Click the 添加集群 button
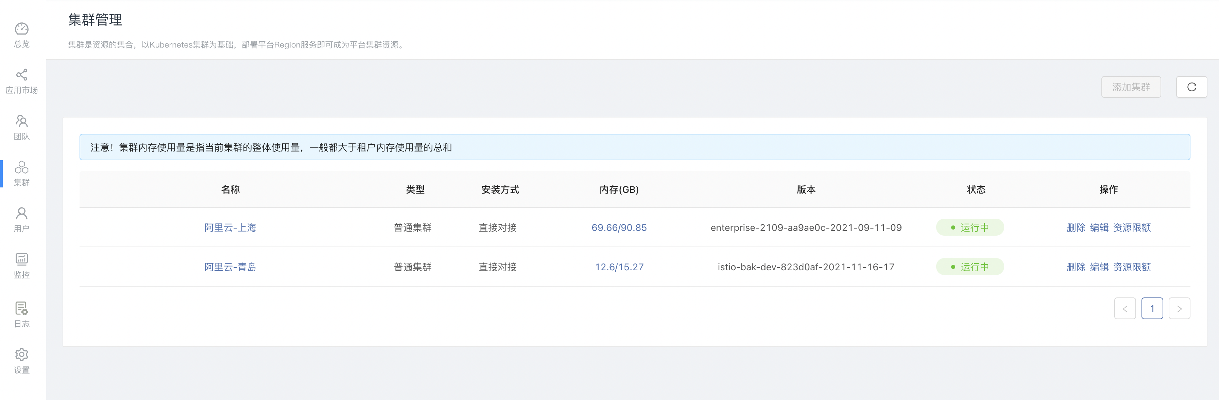 (x=1131, y=87)
